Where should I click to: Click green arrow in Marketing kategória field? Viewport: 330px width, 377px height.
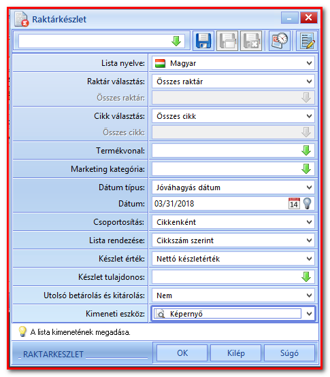pos(306,169)
